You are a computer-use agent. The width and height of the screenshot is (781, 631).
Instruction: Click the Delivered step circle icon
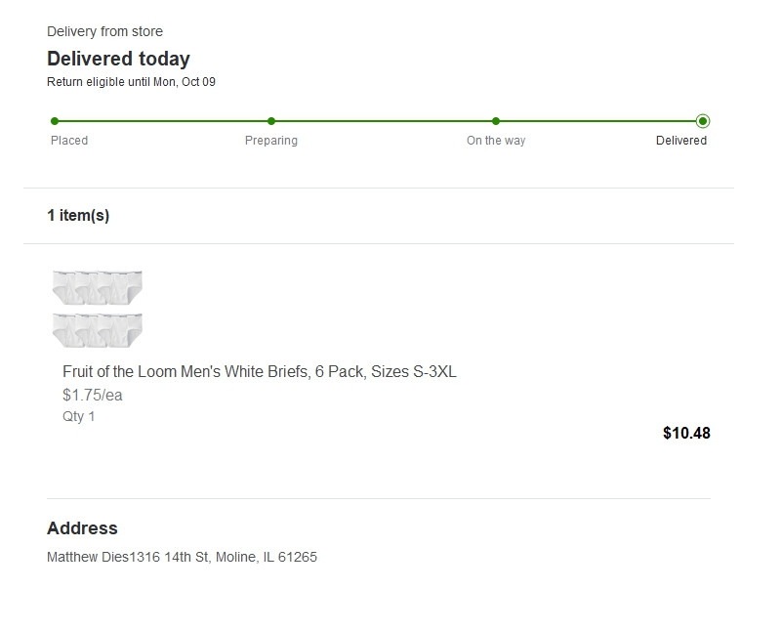point(703,121)
